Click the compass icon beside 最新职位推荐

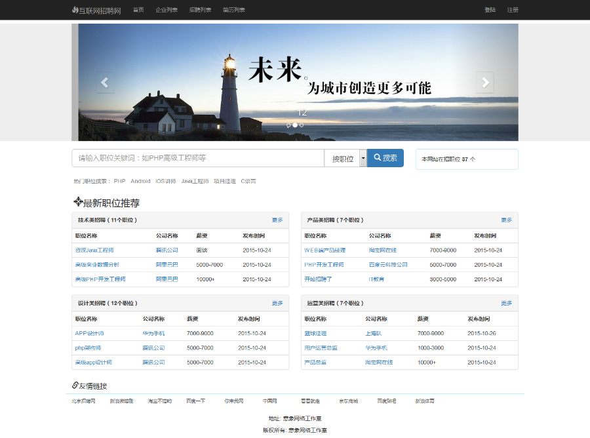click(77, 203)
